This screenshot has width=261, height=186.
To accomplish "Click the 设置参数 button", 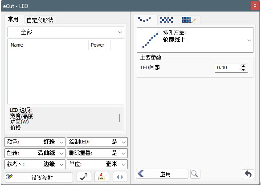I will pyautogui.click(x=39, y=177).
